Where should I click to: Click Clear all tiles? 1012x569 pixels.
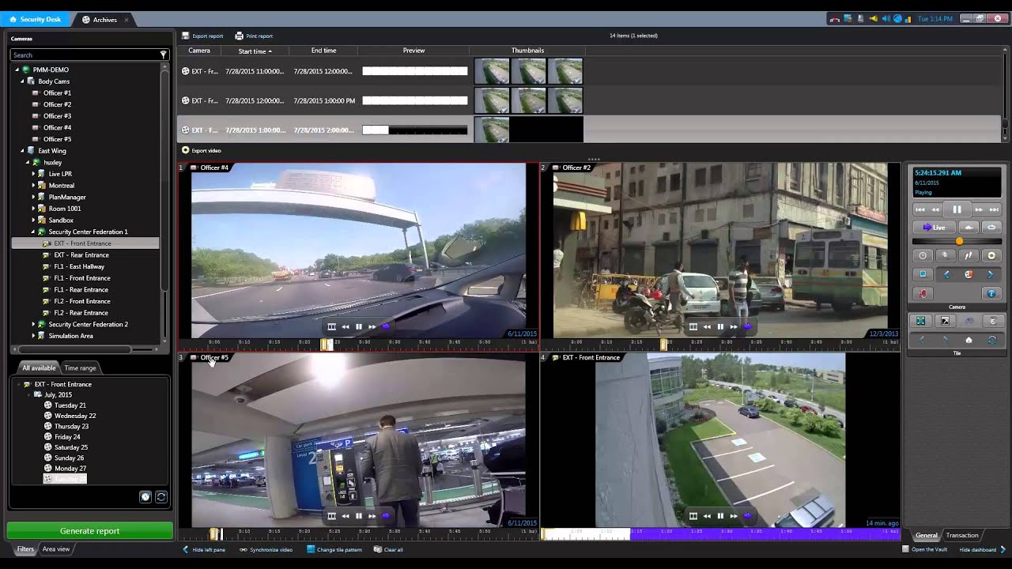388,549
